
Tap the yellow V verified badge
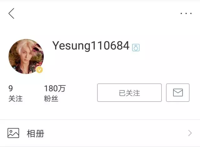click(39, 70)
